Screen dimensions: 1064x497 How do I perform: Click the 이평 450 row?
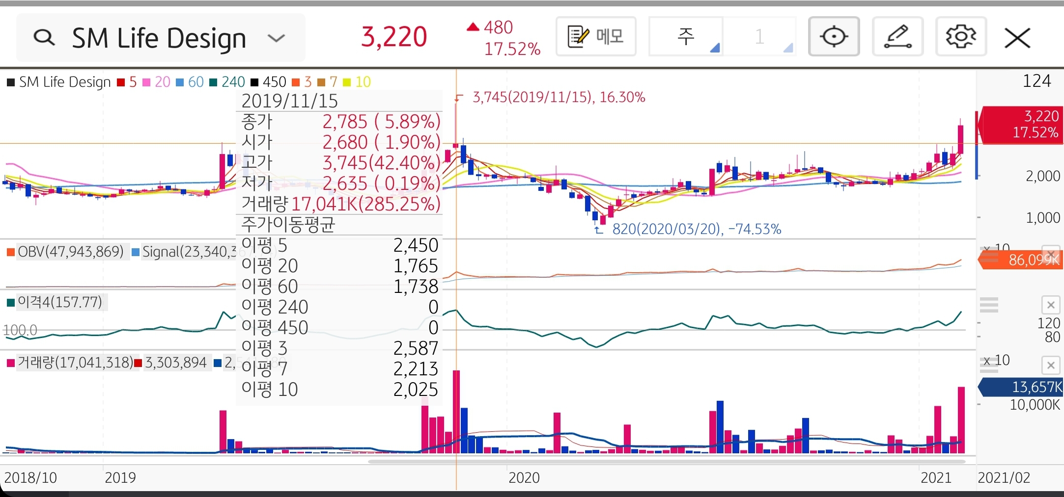click(339, 328)
